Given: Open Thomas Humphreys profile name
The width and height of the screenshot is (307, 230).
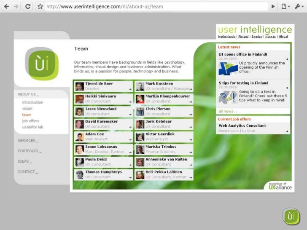Looking at the screenshot, I should (103, 172).
